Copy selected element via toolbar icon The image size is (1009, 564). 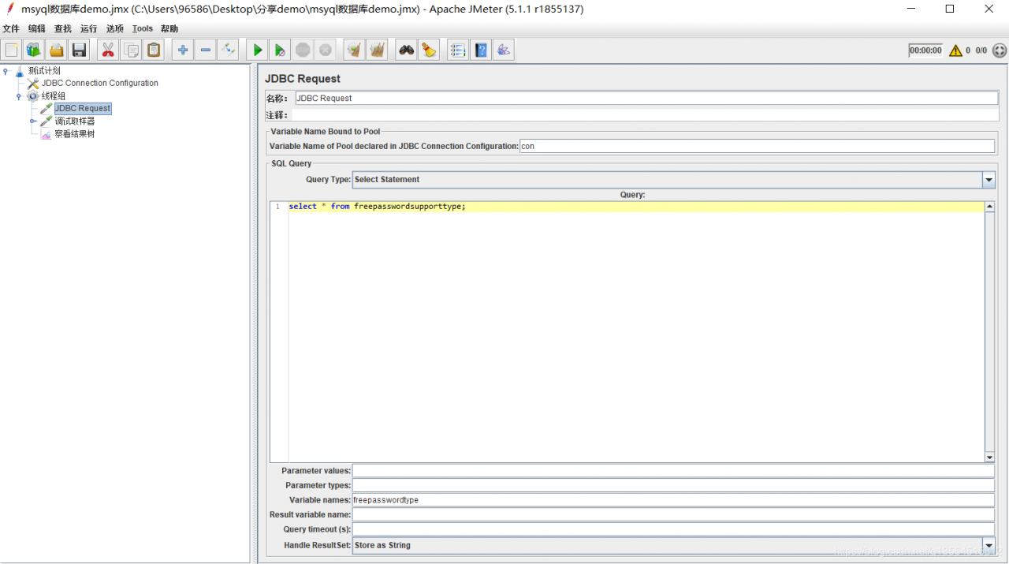coord(131,50)
